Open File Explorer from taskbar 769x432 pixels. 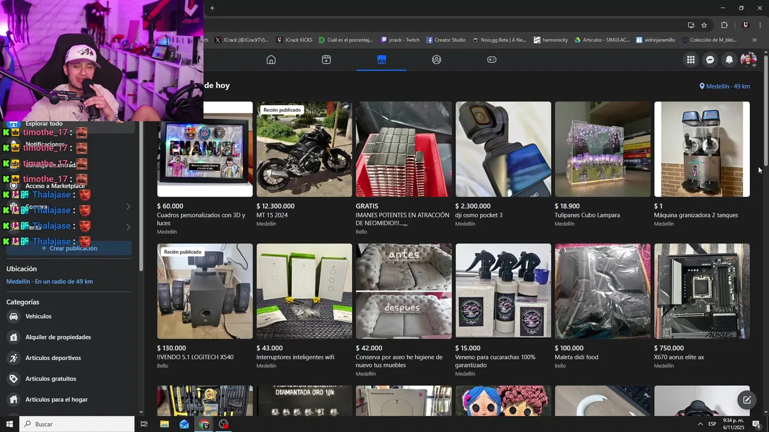164,424
